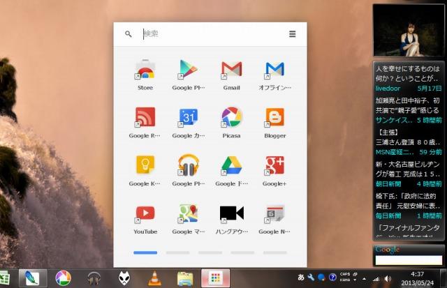Image resolution: width=447 pixels, height=288 pixels.
Task: Click the Chrome App Launcher taskbar button
Action: [x=215, y=278]
